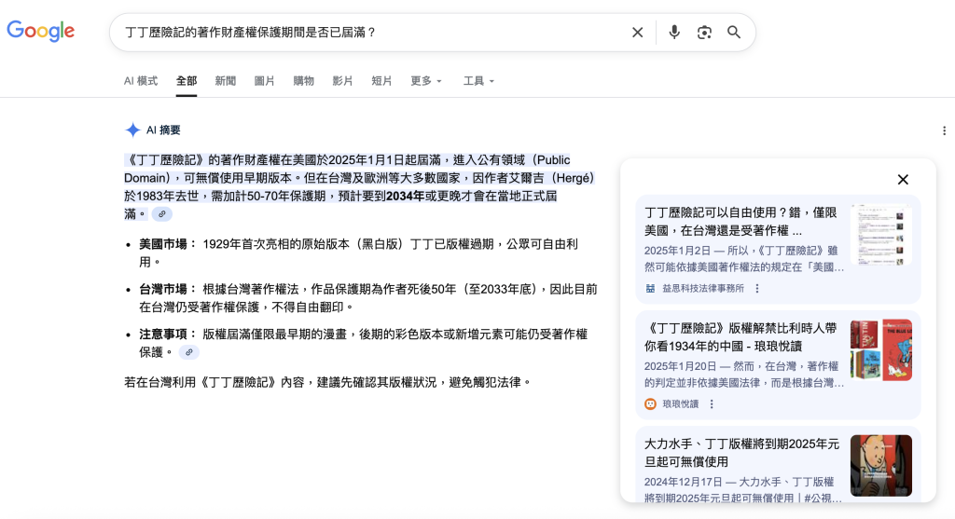
Task: Click the magnifying glass search button
Action: point(734,33)
